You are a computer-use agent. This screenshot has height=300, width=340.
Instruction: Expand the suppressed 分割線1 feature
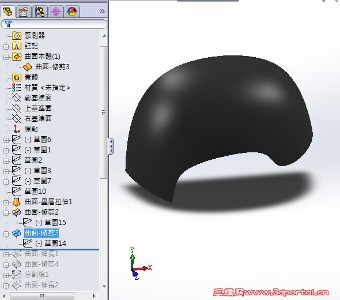6,275
